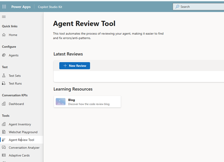
Task: Click the 'Latest Reviews' heading
Action: 68,54
